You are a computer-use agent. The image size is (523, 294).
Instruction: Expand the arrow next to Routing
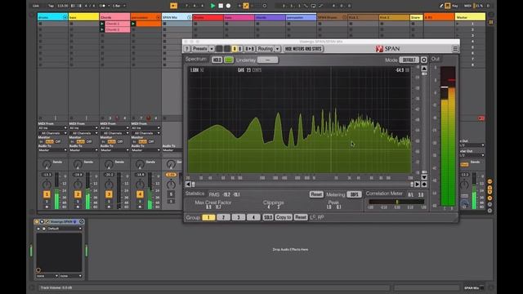pos(277,49)
